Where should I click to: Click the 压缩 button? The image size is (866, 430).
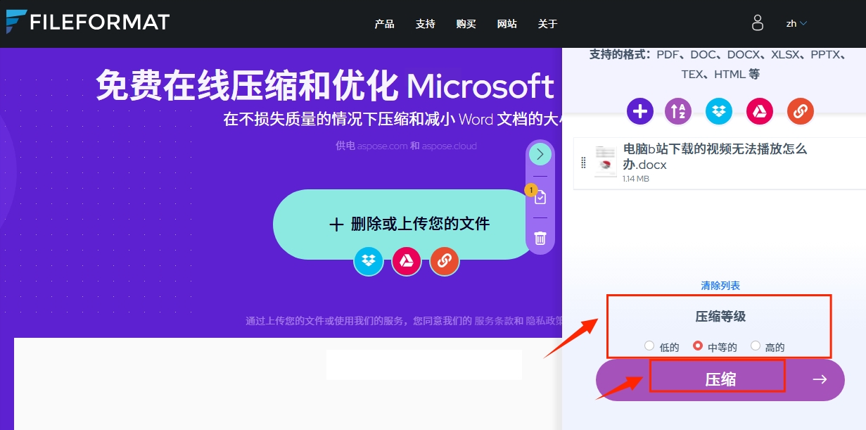click(720, 380)
